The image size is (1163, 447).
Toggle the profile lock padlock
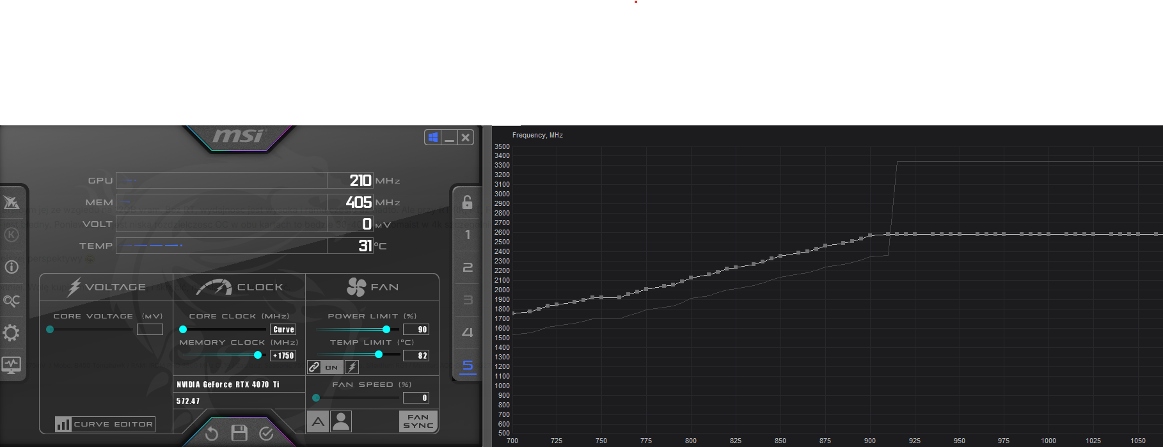pos(468,202)
